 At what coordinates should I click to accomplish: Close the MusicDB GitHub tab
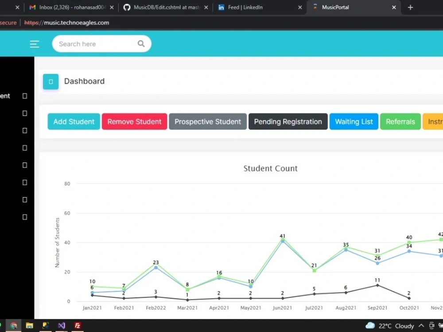tap(206, 8)
